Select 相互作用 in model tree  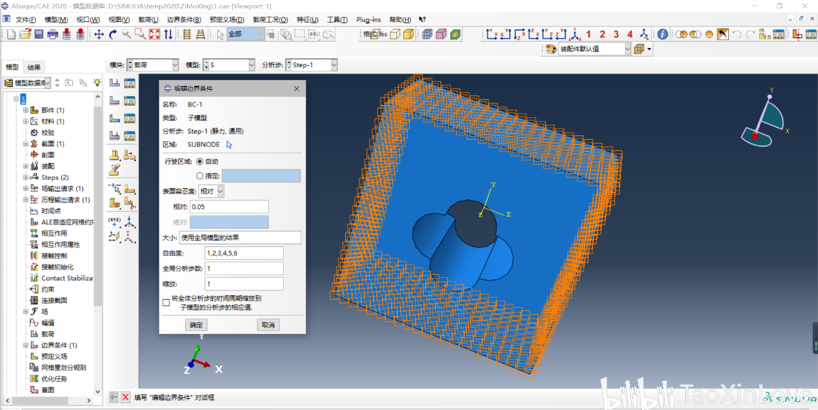[54, 233]
